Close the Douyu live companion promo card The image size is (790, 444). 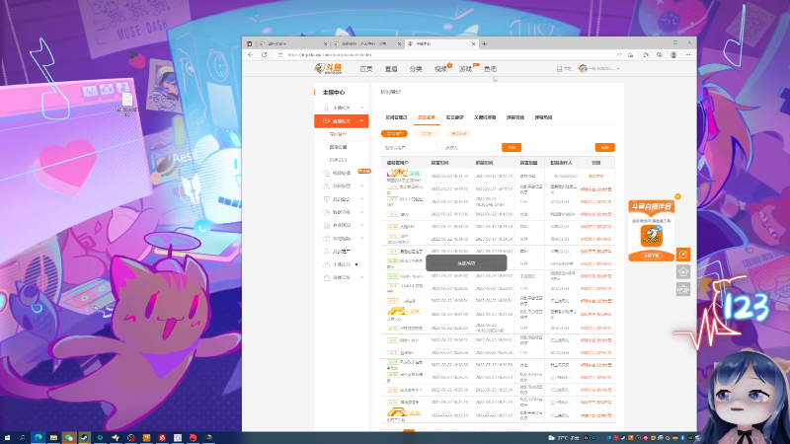click(677, 196)
